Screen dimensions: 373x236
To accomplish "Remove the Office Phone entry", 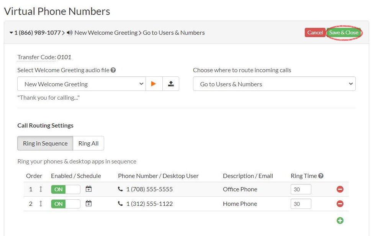I will coord(340,189).
